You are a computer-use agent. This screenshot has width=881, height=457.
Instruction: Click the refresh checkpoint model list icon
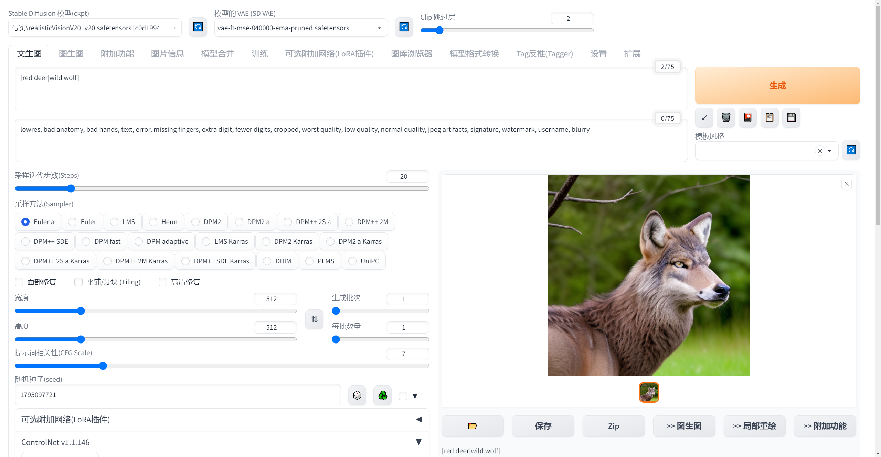(198, 27)
